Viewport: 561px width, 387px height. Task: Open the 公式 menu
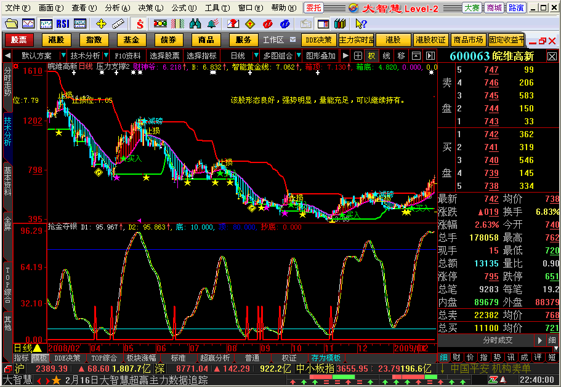click(x=184, y=8)
